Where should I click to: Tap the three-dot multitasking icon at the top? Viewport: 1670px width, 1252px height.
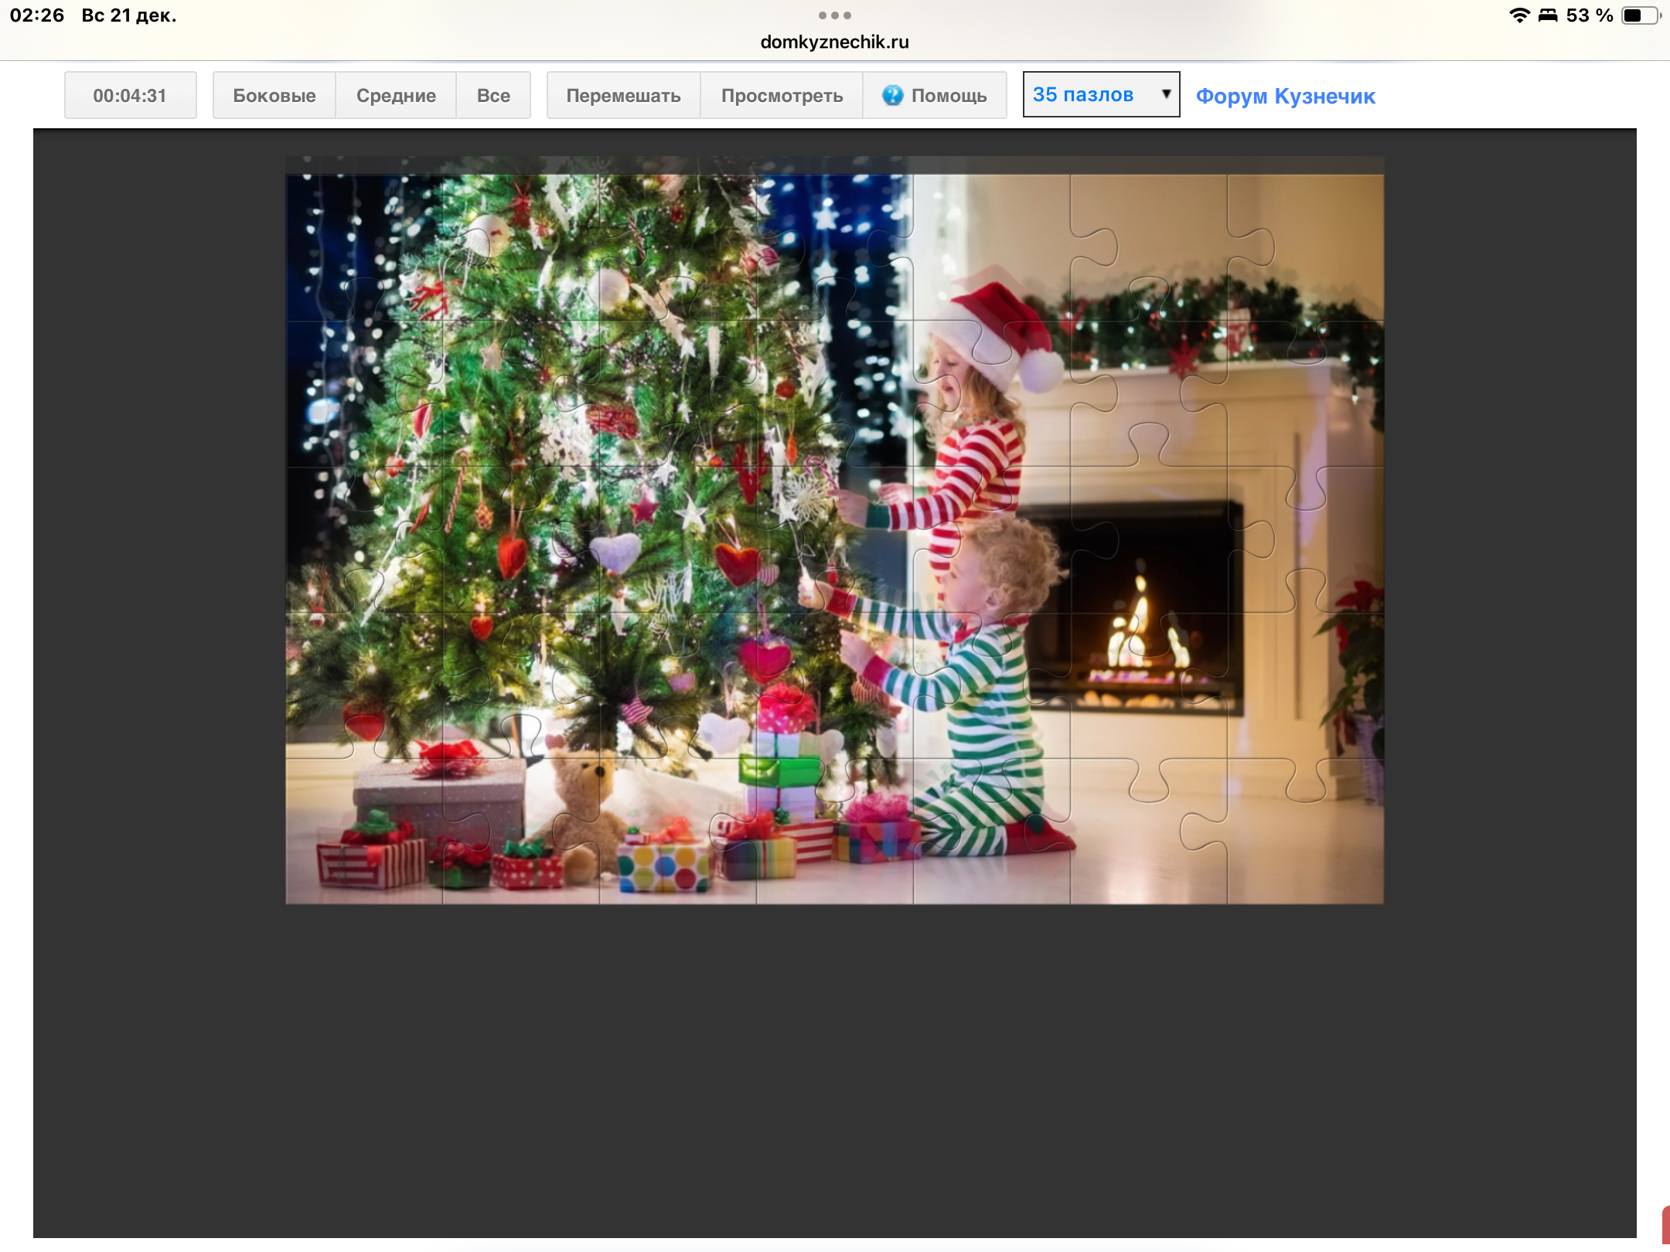[834, 15]
